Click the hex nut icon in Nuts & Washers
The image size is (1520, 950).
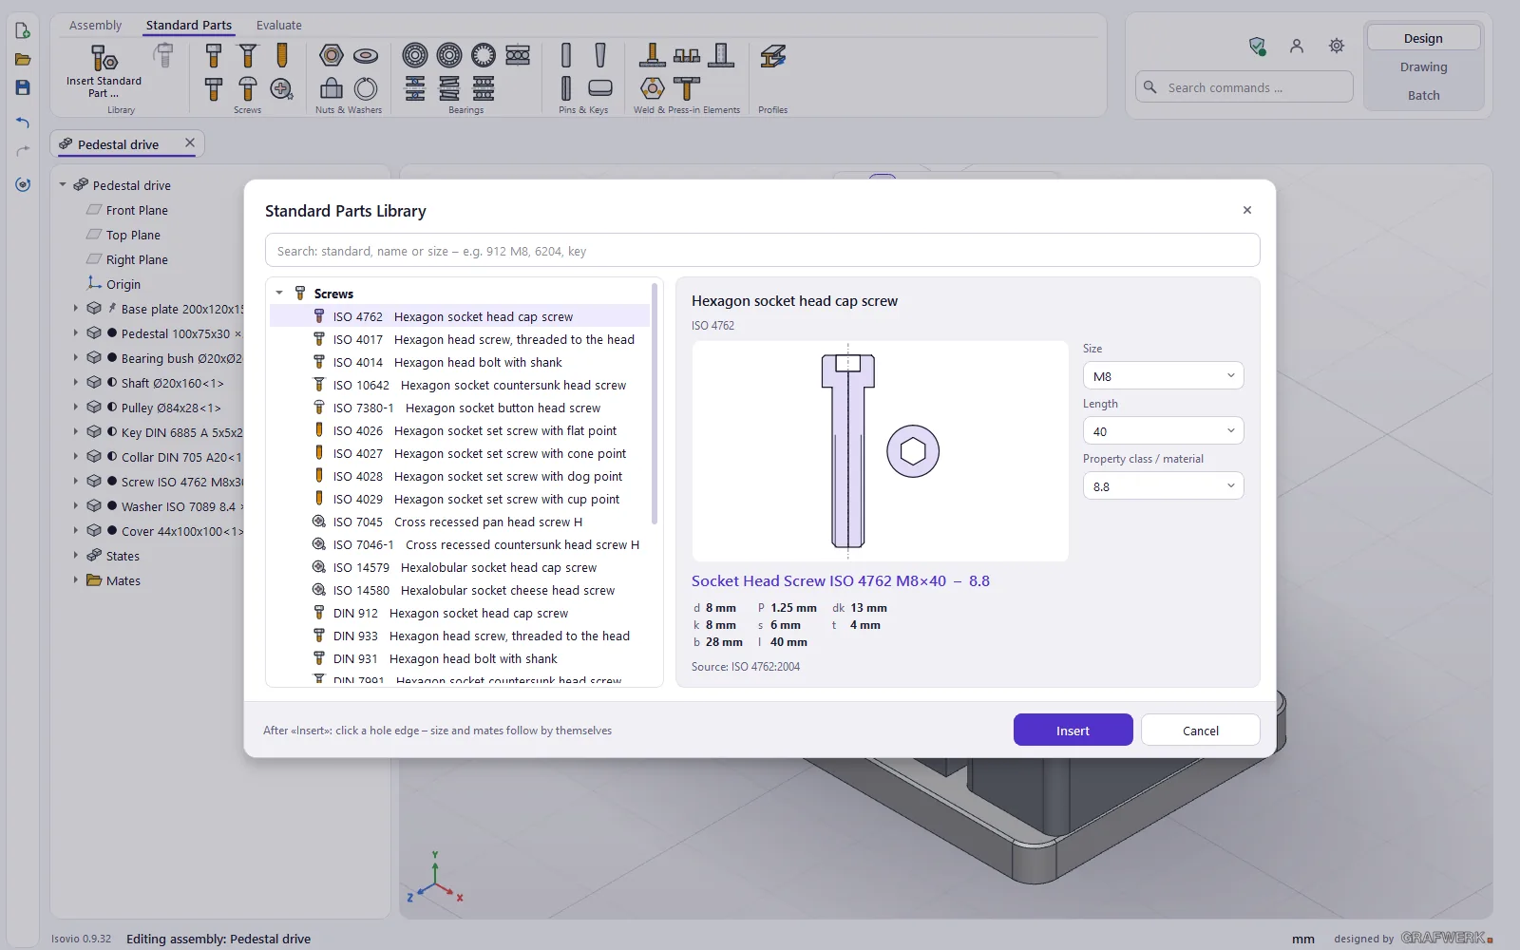coord(332,56)
